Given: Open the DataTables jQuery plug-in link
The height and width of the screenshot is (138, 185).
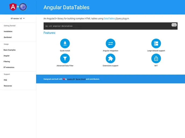Looking at the screenshot, I should (109, 19).
